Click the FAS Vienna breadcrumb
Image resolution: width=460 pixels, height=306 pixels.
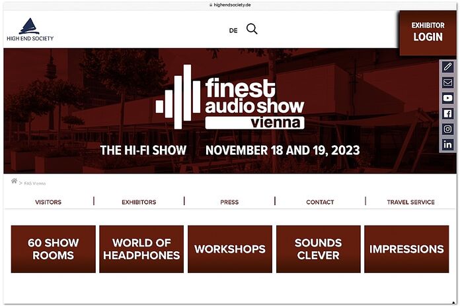pos(34,183)
